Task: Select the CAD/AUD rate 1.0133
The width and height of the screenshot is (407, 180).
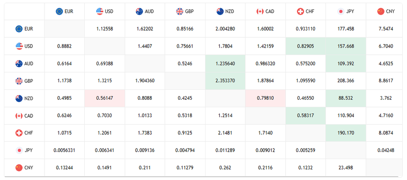Action: (x=145, y=116)
